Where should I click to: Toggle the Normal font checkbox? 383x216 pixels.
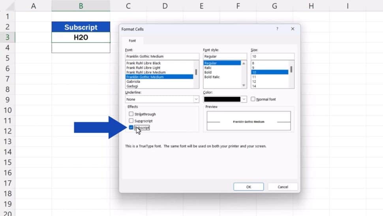click(253, 99)
